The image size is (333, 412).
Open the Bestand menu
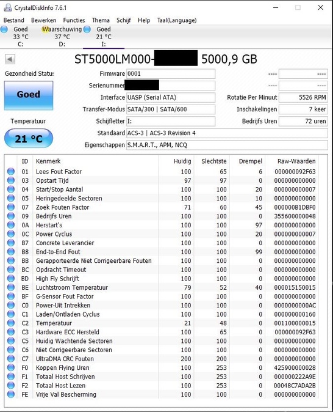(13, 20)
